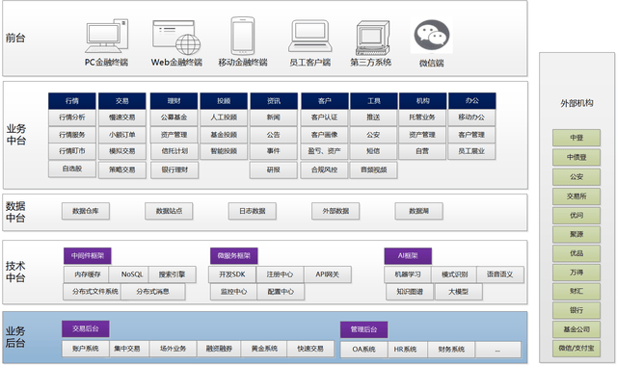Select the purple 中间件框架 label
The width and height of the screenshot is (617, 365).
[x=88, y=256]
